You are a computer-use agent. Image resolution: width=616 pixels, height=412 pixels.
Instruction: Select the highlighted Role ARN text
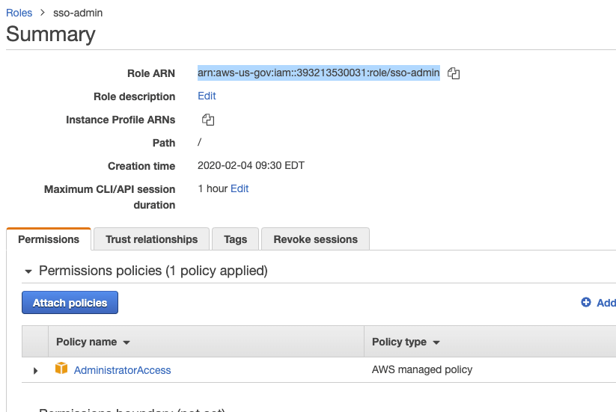[319, 73]
